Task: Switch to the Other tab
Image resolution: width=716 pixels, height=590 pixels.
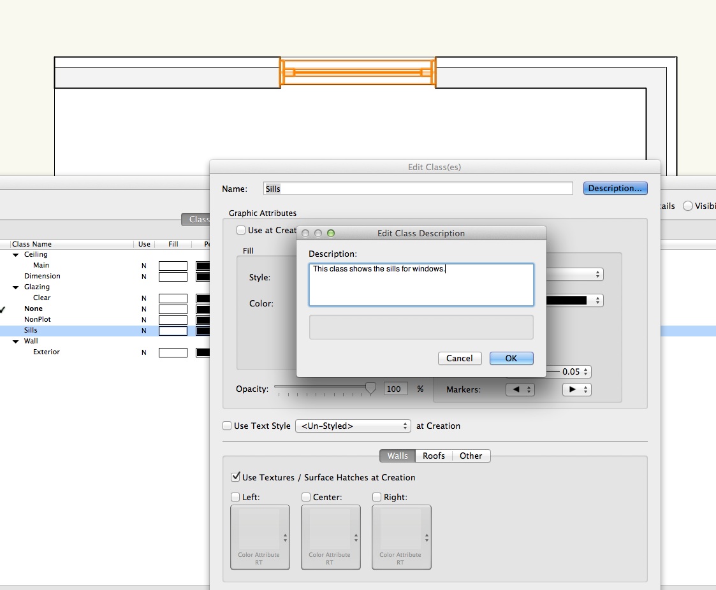Action: (x=471, y=456)
